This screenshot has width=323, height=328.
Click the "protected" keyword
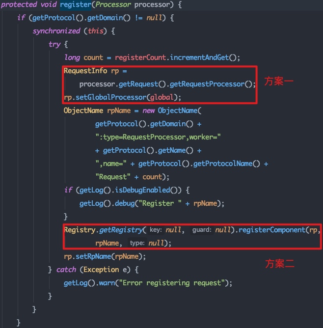19,4
